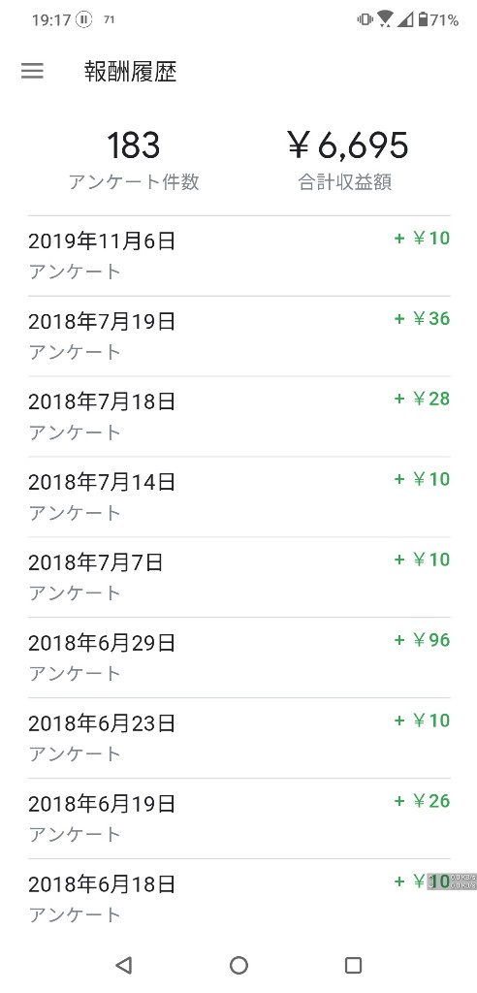Select the 2018年6月18日 reward row
Image resolution: width=477 pixels, height=993 pixels.
[238, 898]
